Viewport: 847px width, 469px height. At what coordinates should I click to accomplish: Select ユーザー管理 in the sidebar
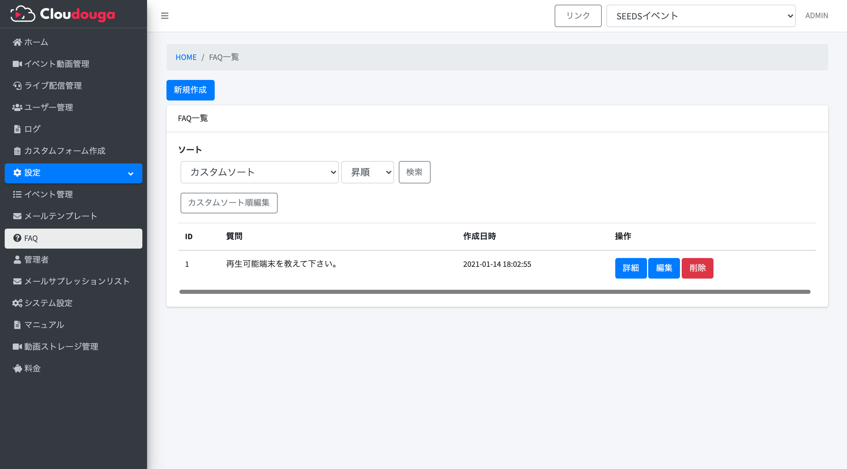[x=74, y=107]
